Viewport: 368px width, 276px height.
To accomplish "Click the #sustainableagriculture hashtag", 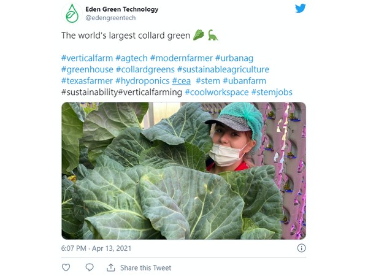I will coord(223,69).
